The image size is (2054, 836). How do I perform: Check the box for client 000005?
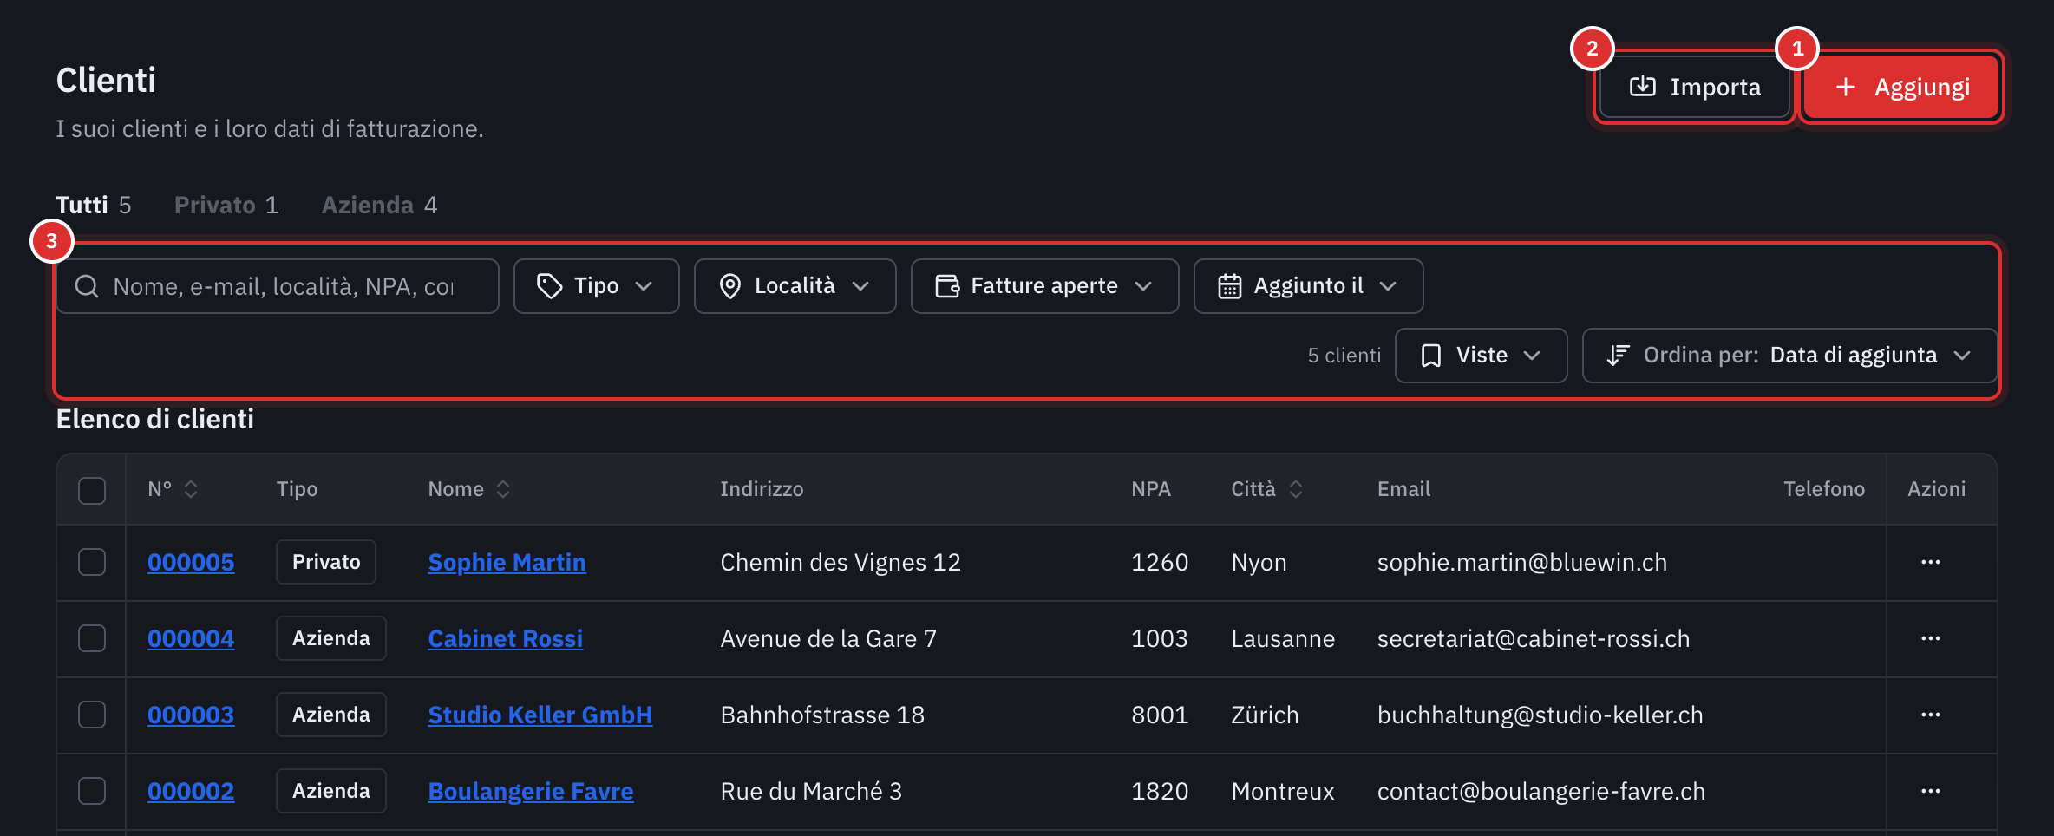(92, 562)
